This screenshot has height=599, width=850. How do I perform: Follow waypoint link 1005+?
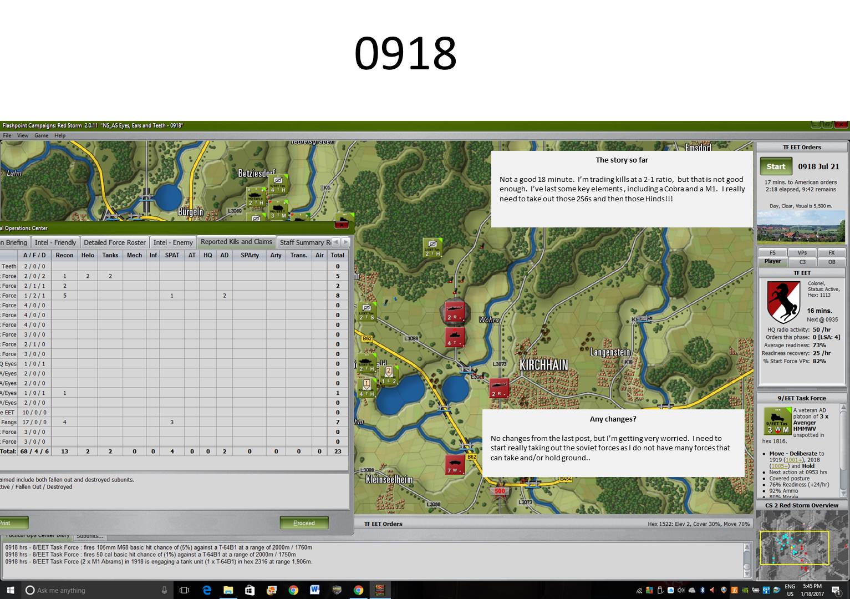[x=780, y=466]
